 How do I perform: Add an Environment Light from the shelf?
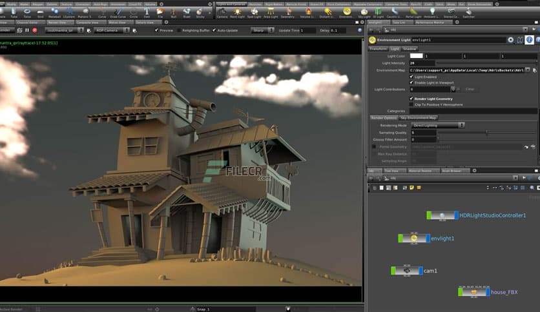(x=346, y=13)
